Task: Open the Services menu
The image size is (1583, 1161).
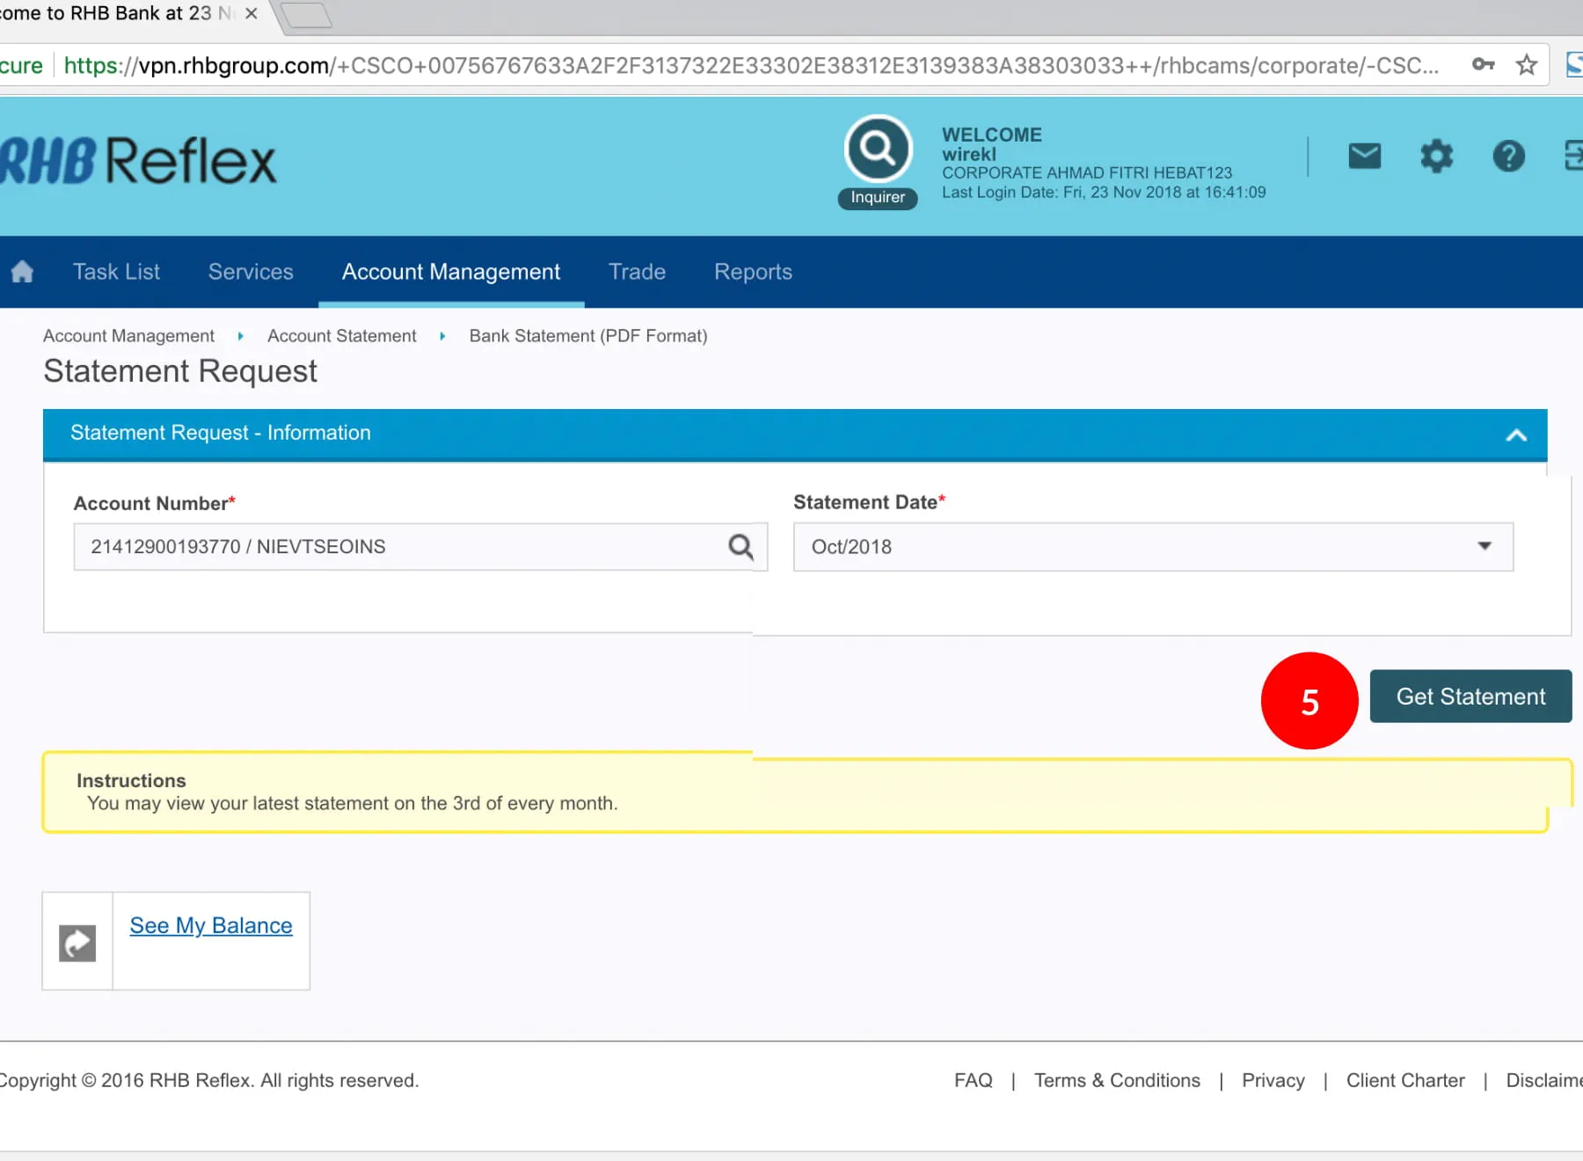Action: click(x=251, y=272)
